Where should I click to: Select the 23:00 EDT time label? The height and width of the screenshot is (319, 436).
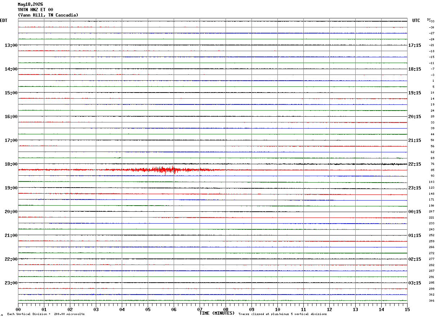[x=11, y=283]
